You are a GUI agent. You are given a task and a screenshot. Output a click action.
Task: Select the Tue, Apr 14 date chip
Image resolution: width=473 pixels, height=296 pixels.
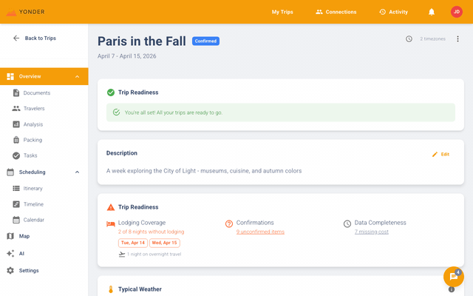coord(132,243)
